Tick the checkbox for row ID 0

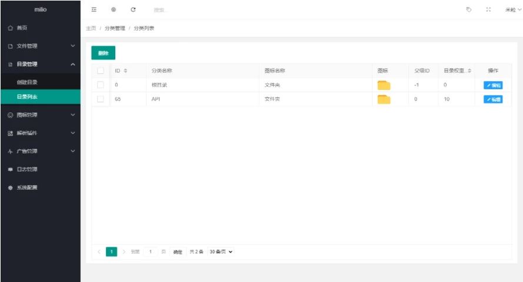[101, 85]
